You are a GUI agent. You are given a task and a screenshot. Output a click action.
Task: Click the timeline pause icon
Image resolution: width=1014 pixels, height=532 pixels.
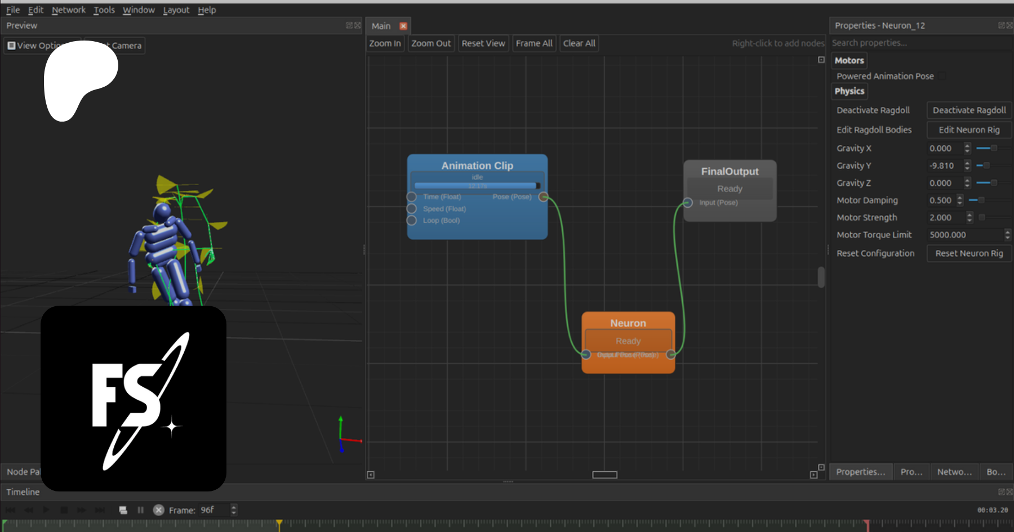(140, 510)
